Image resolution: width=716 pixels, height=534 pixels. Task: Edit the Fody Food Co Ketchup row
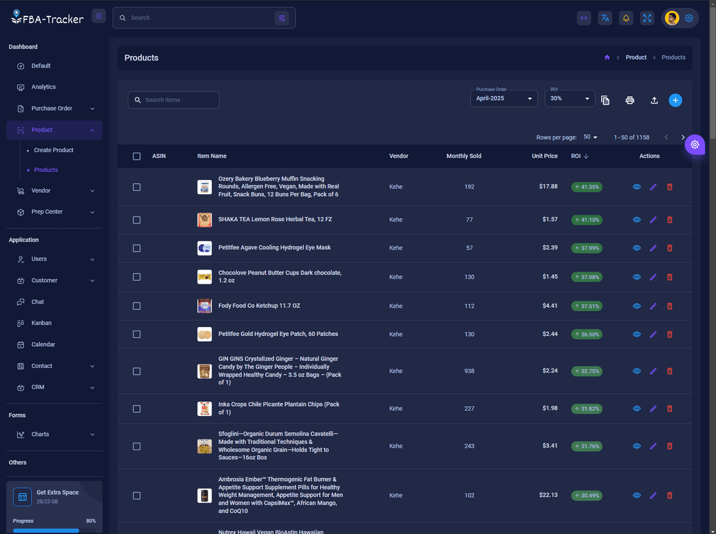point(653,306)
